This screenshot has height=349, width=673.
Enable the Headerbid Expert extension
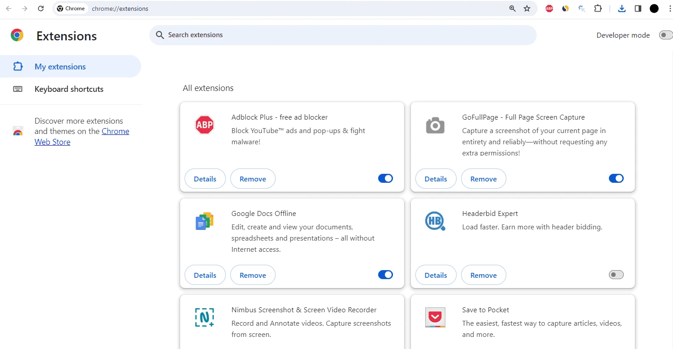616,275
